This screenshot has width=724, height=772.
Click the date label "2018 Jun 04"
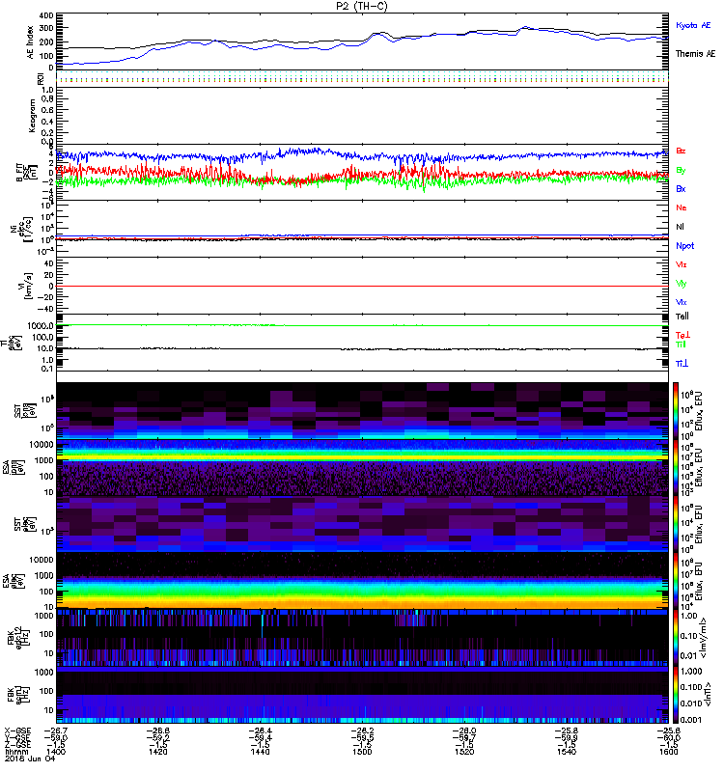pyautogui.click(x=30, y=758)
